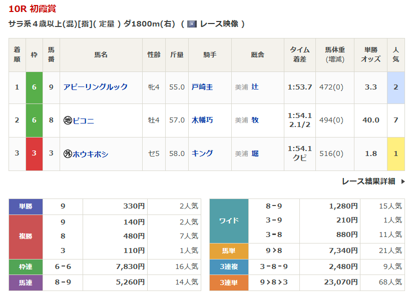Click the red frame 3 cell
The width and height of the screenshot is (414, 296).
point(34,153)
